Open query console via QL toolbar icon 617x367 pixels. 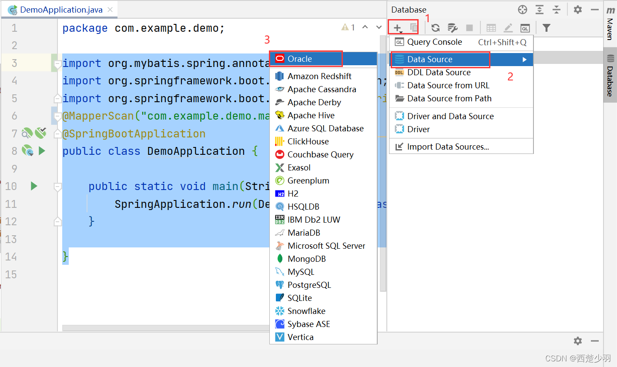pyautogui.click(x=525, y=28)
